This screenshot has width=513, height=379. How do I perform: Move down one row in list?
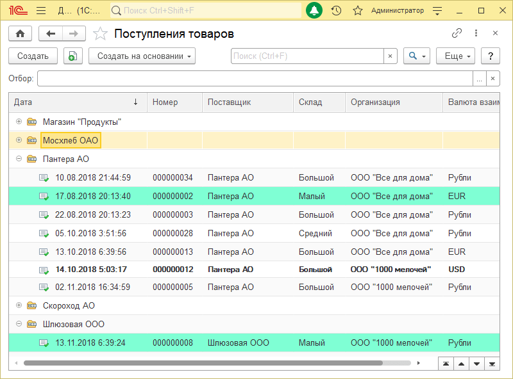pyautogui.click(x=476, y=364)
